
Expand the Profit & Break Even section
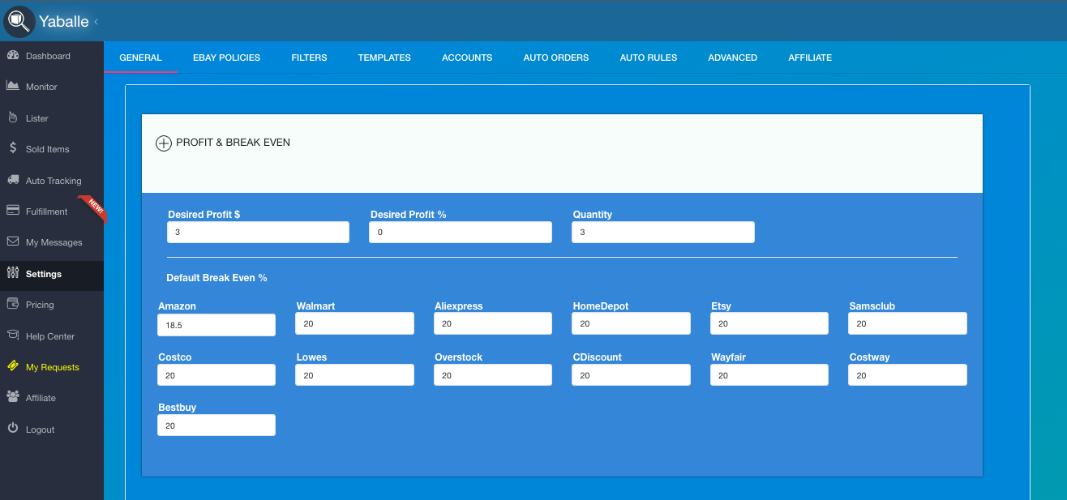[x=164, y=143]
